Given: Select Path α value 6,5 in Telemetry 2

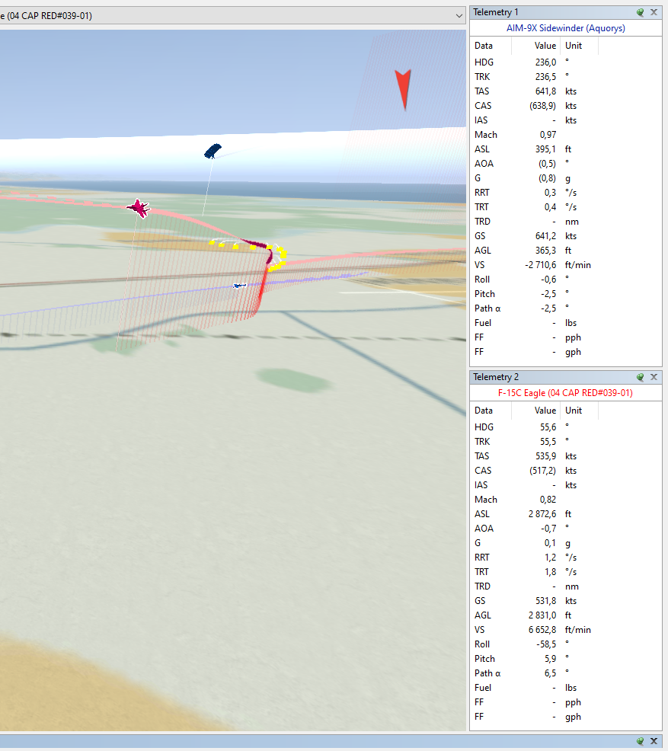Looking at the screenshot, I should pos(550,673).
